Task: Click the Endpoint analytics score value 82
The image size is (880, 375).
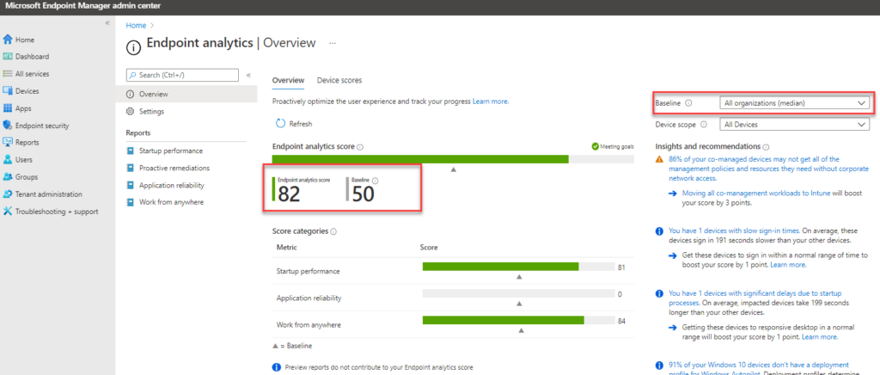Action: click(289, 194)
